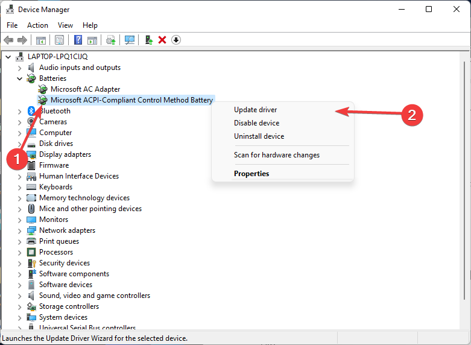Image resolution: width=471 pixels, height=345 pixels.
Task: Expand the Network adapters category arrow
Action: (19, 230)
